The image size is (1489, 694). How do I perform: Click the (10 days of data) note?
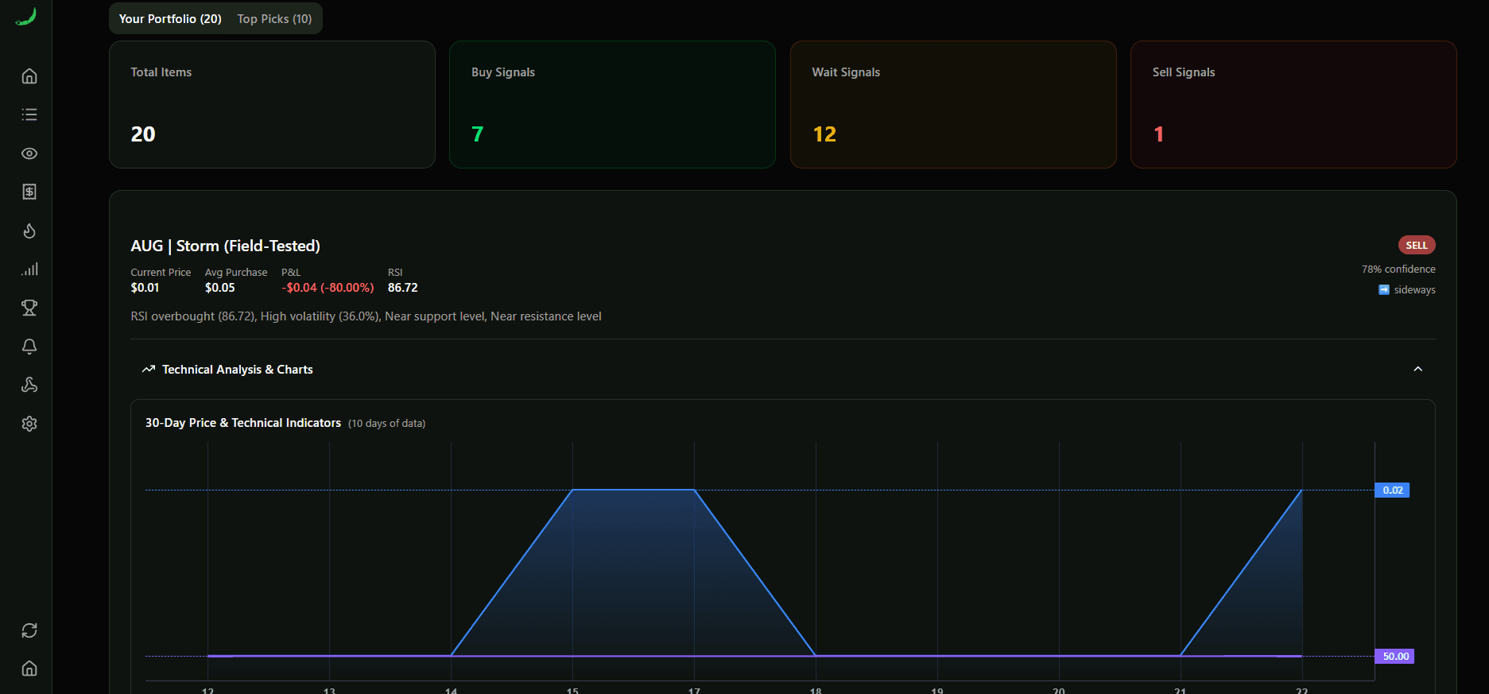386,424
